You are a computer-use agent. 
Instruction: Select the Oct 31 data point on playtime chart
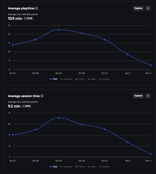(105, 40)
